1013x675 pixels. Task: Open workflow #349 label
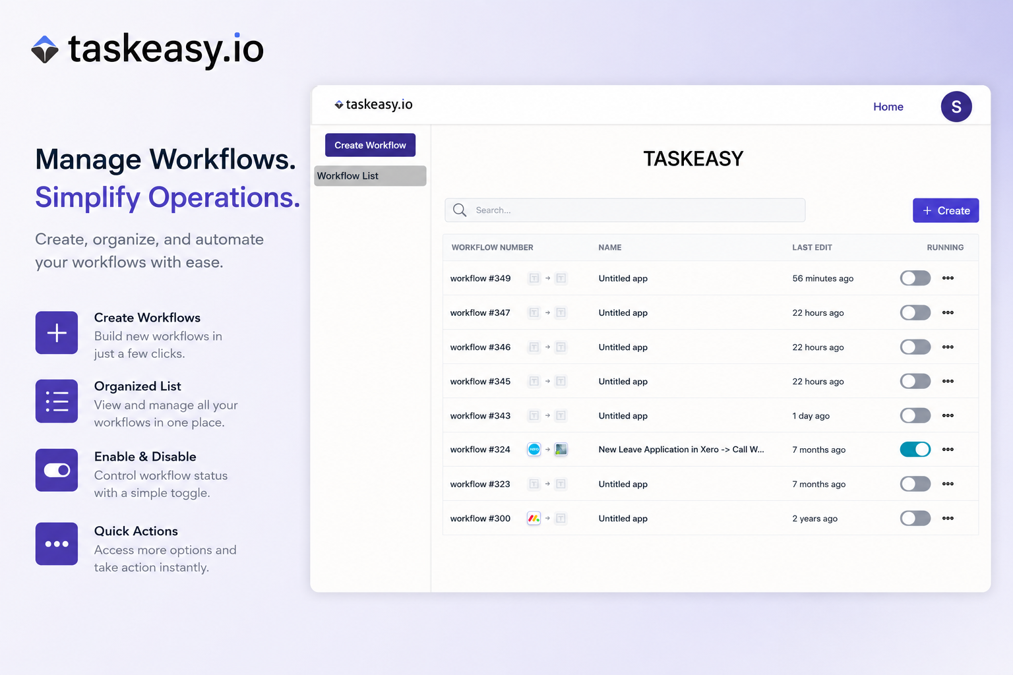pyautogui.click(x=480, y=278)
